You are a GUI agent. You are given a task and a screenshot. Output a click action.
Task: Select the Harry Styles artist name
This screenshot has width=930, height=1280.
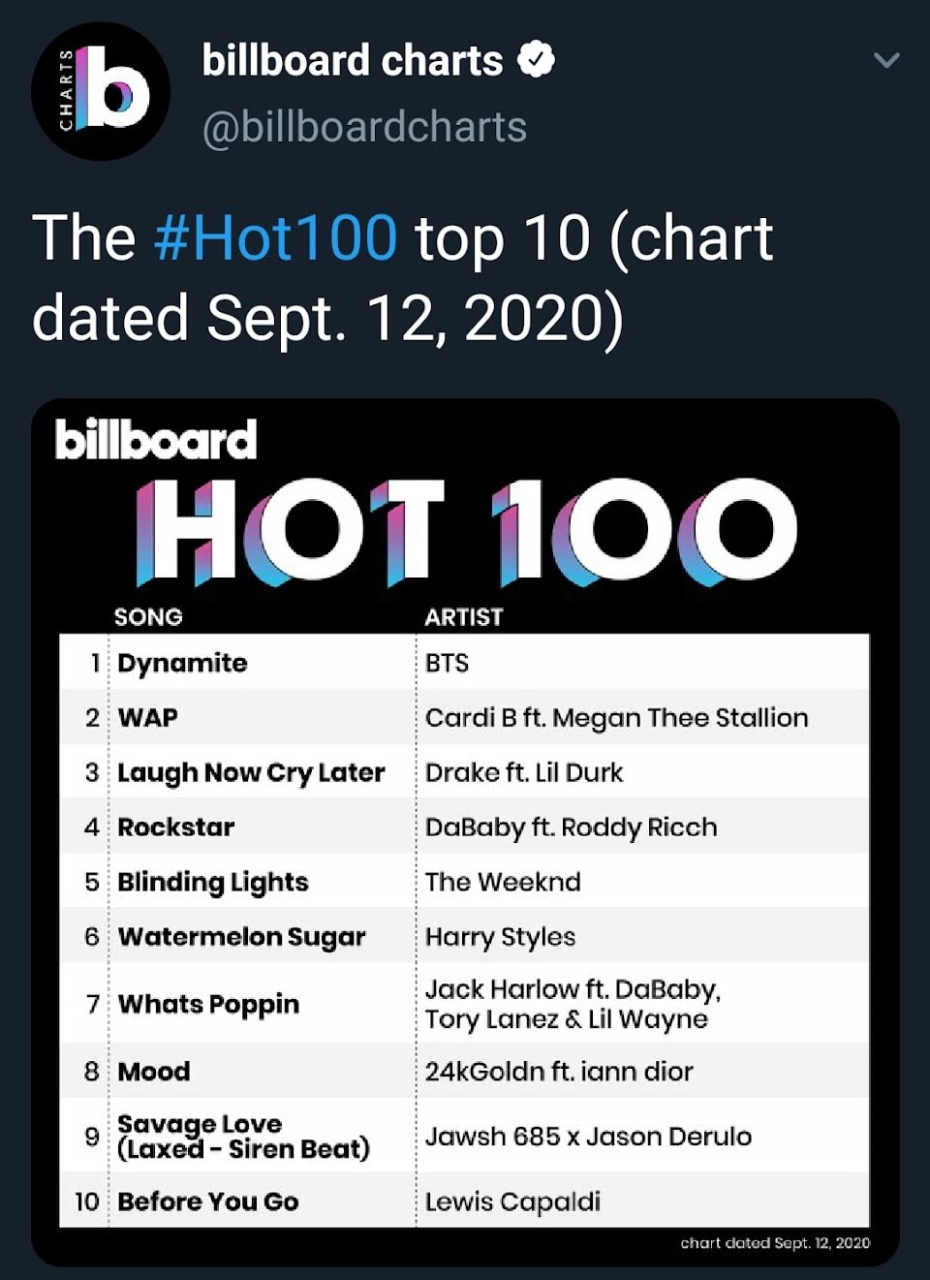pos(500,937)
